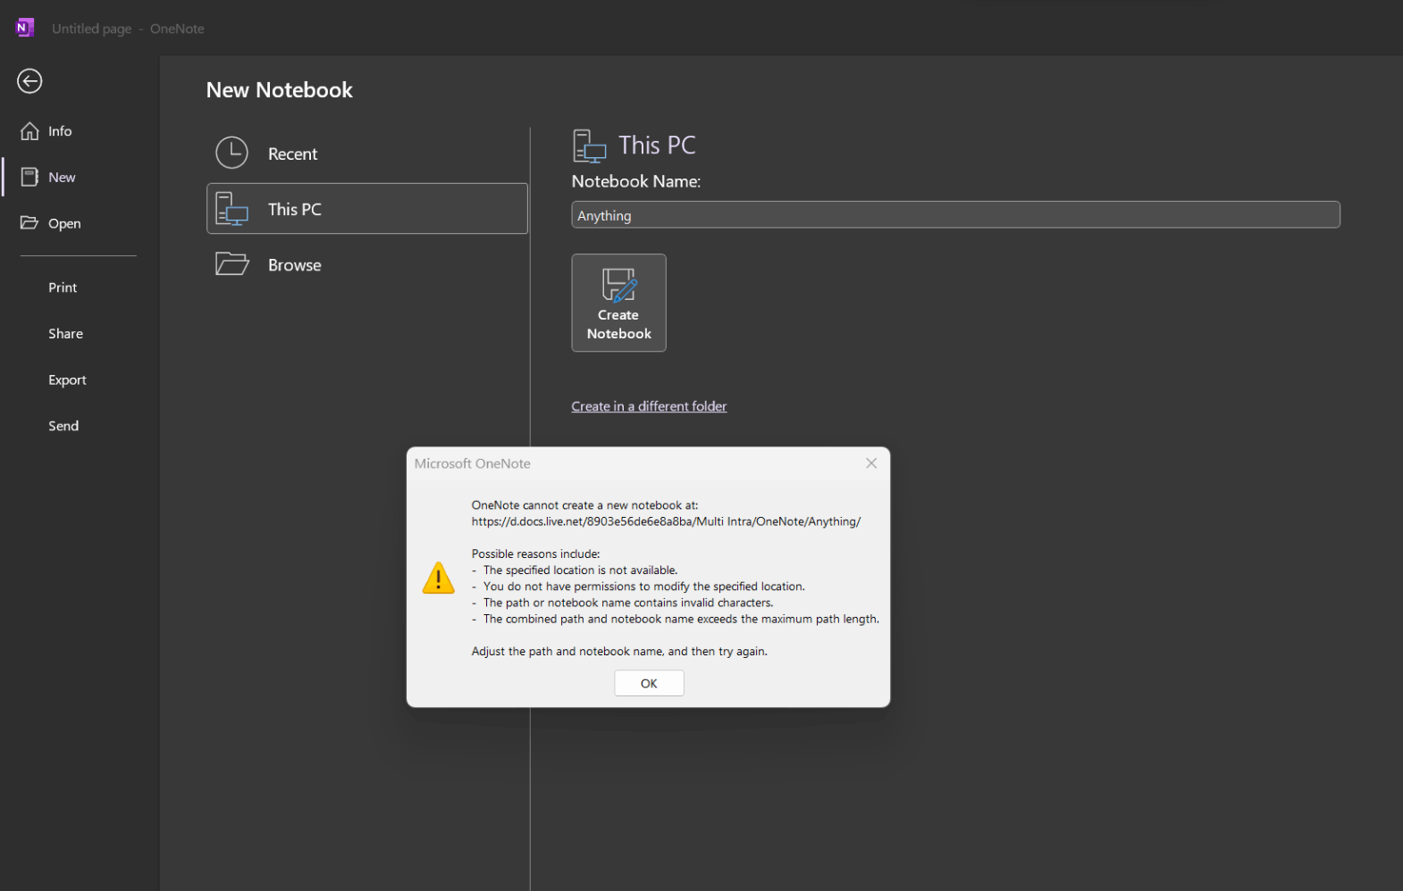Click the back arrow icon

tap(29, 81)
